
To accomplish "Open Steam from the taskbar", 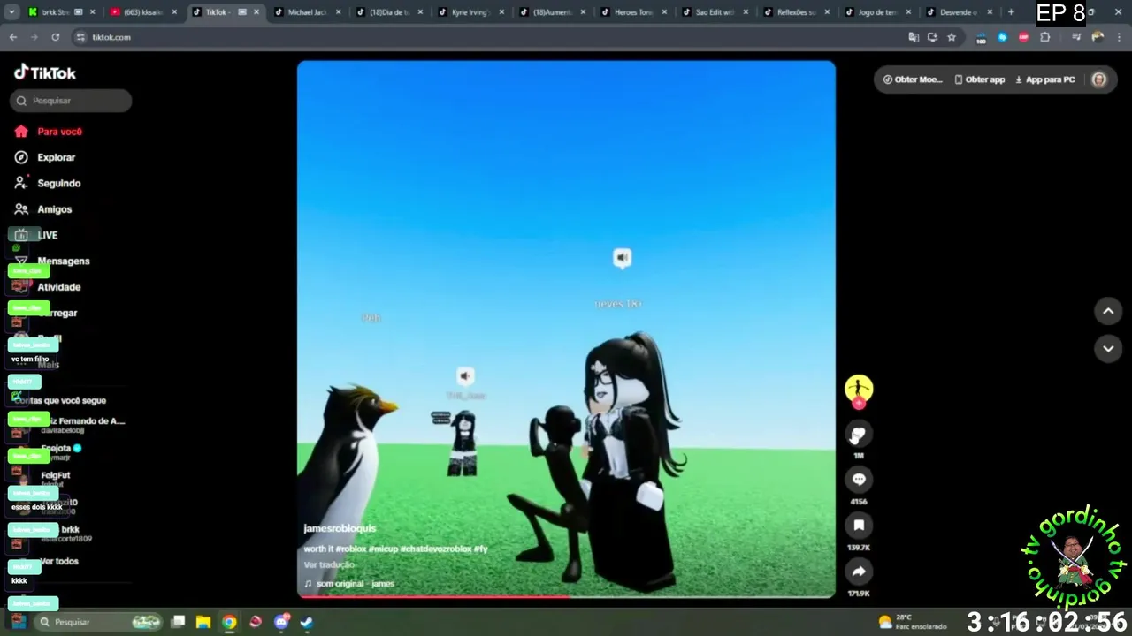I will [x=306, y=622].
